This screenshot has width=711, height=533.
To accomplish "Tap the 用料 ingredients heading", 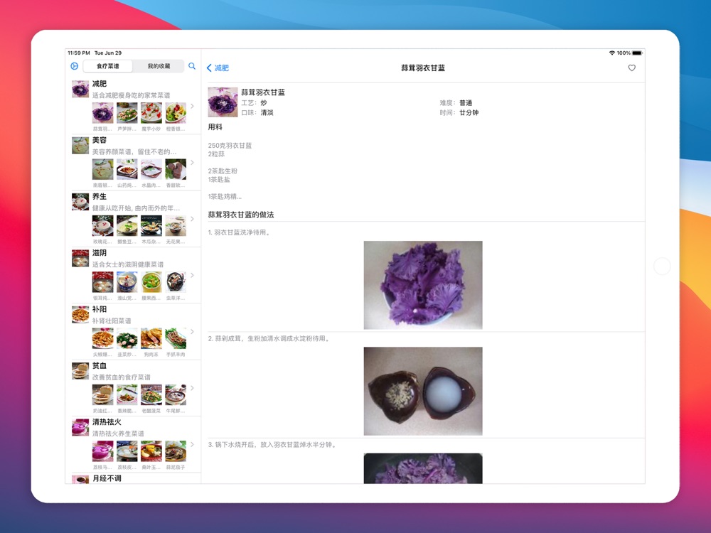I will coord(215,127).
